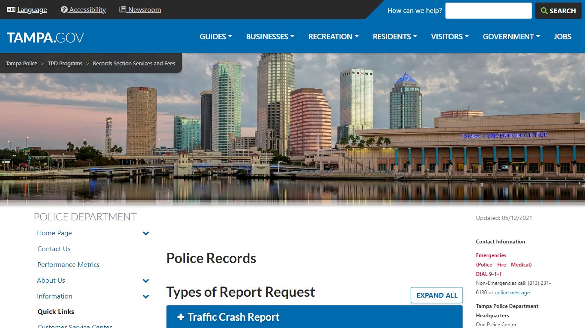Image resolution: width=585 pixels, height=328 pixels.
Task: Open Customer Service Center sidebar link
Action: point(75,325)
